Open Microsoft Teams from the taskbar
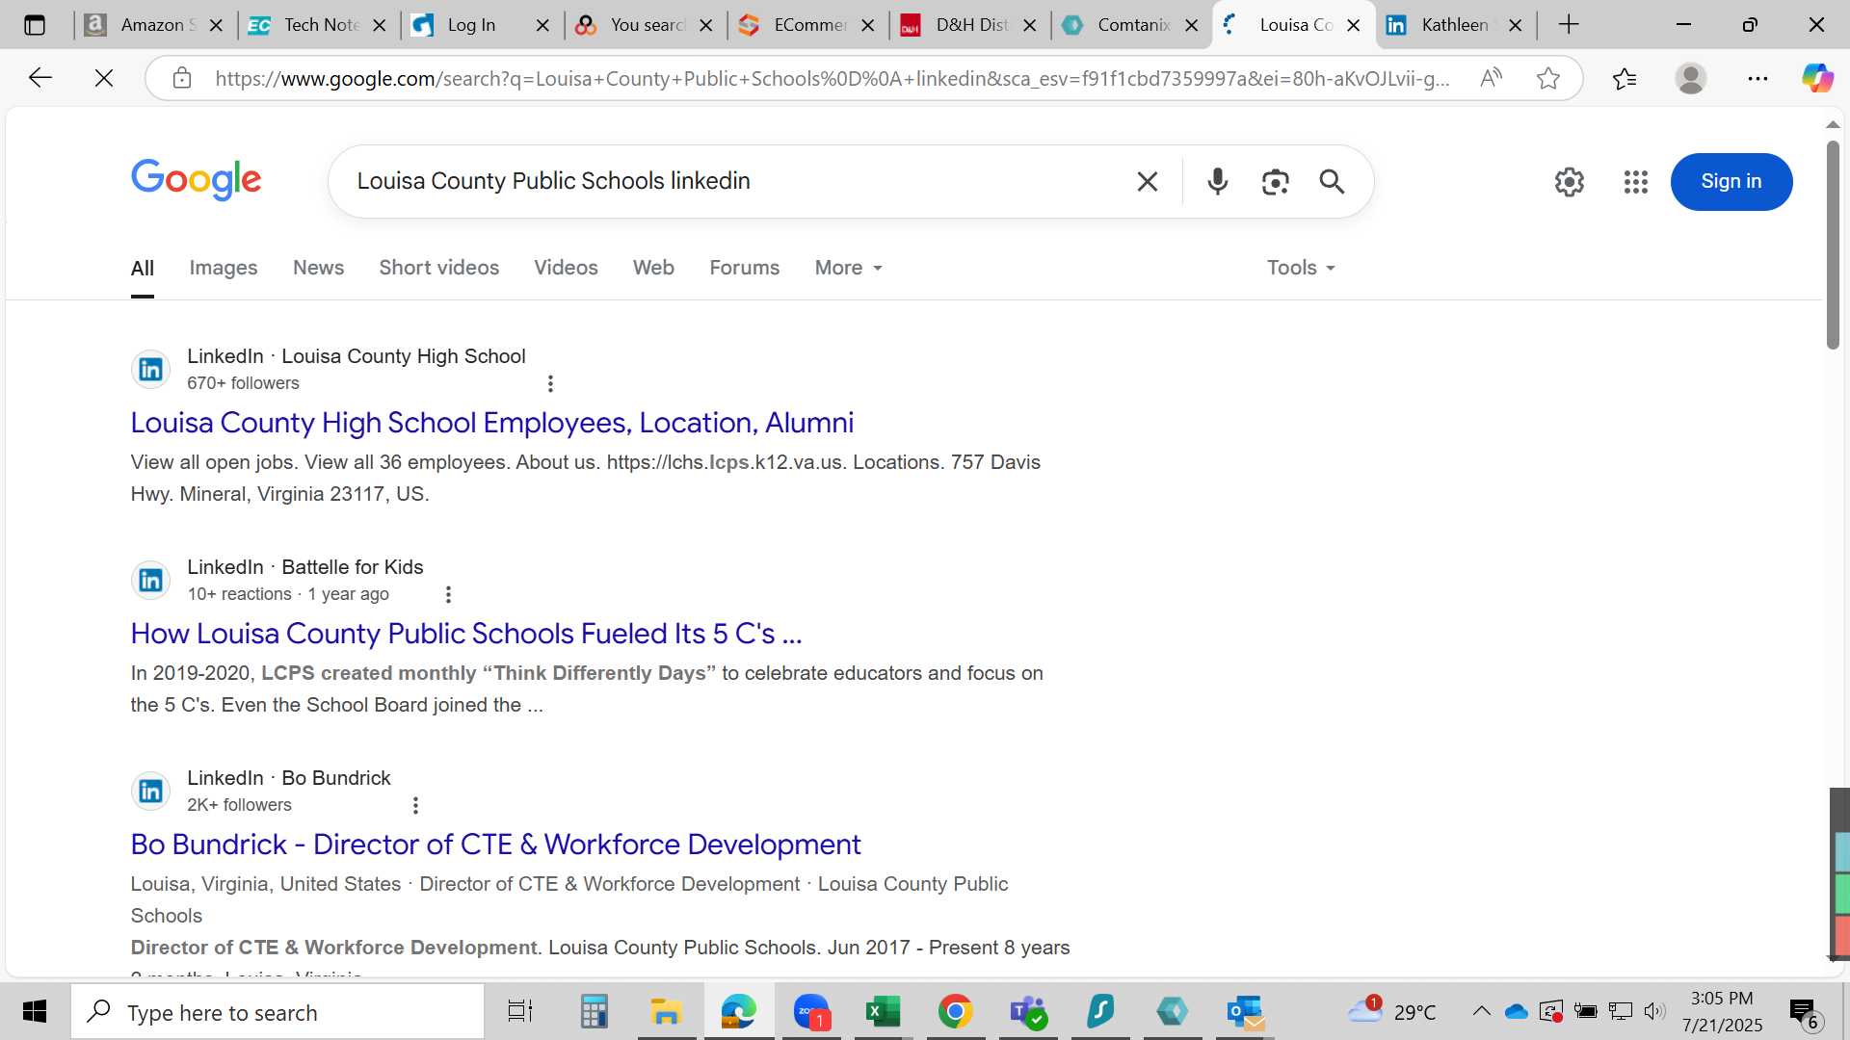The image size is (1850, 1040). pyautogui.click(x=1028, y=1012)
